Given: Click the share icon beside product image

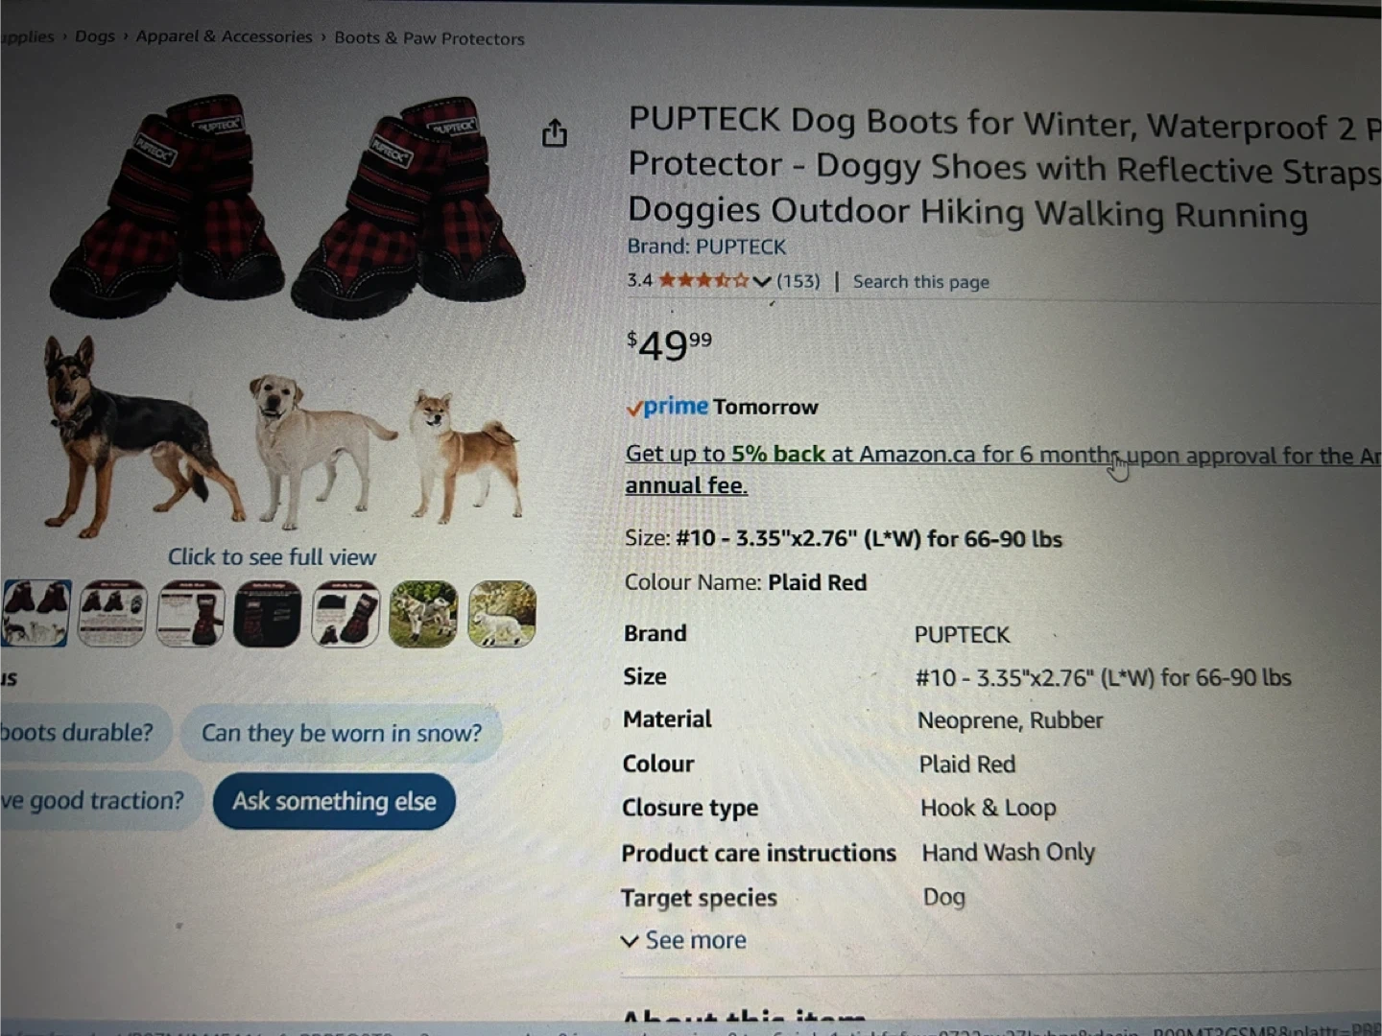Looking at the screenshot, I should point(555,133).
